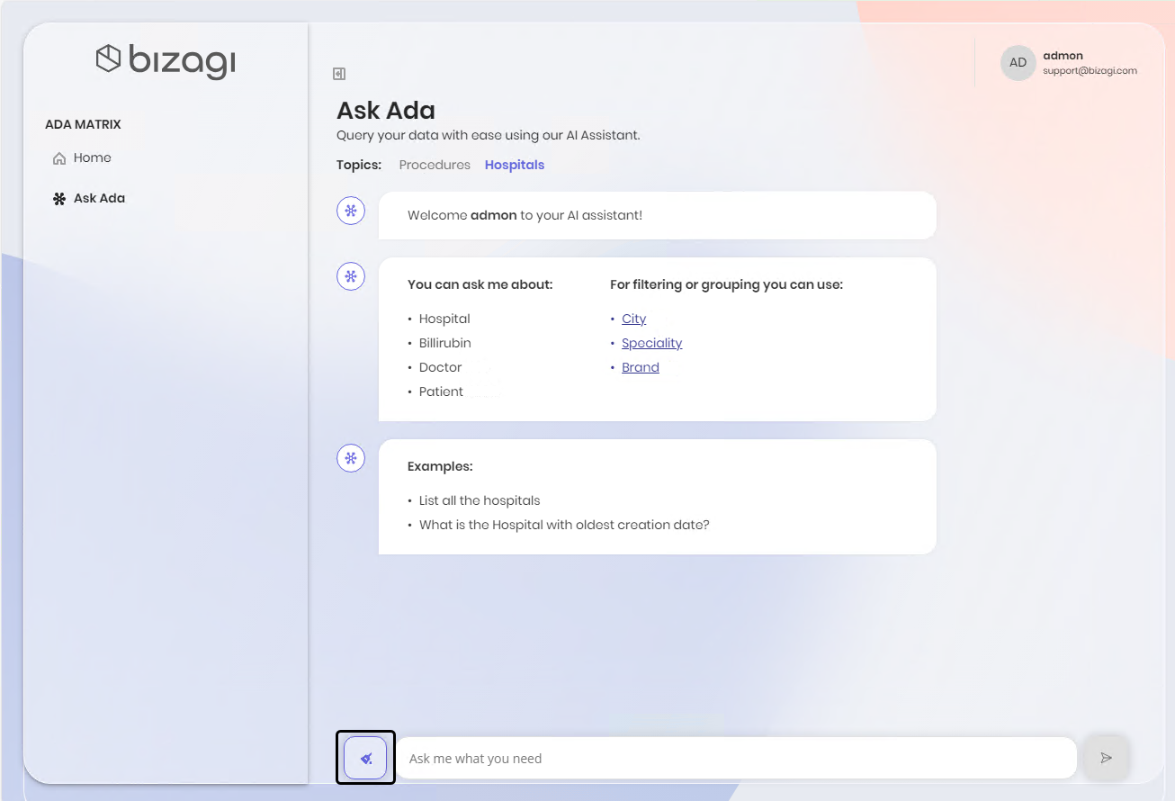Screen dimensions: 1175x801
Task: Switch to the Hospitals topic
Action: [515, 165]
